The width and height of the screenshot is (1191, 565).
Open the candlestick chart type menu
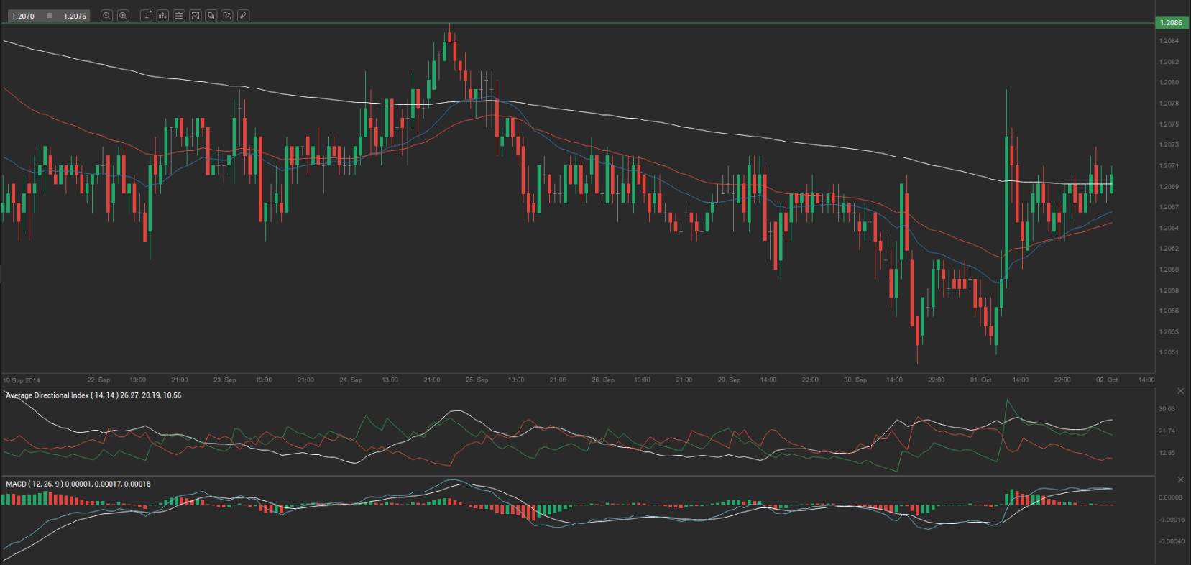pyautogui.click(x=163, y=16)
